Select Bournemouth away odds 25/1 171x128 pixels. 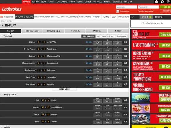click(117, 64)
